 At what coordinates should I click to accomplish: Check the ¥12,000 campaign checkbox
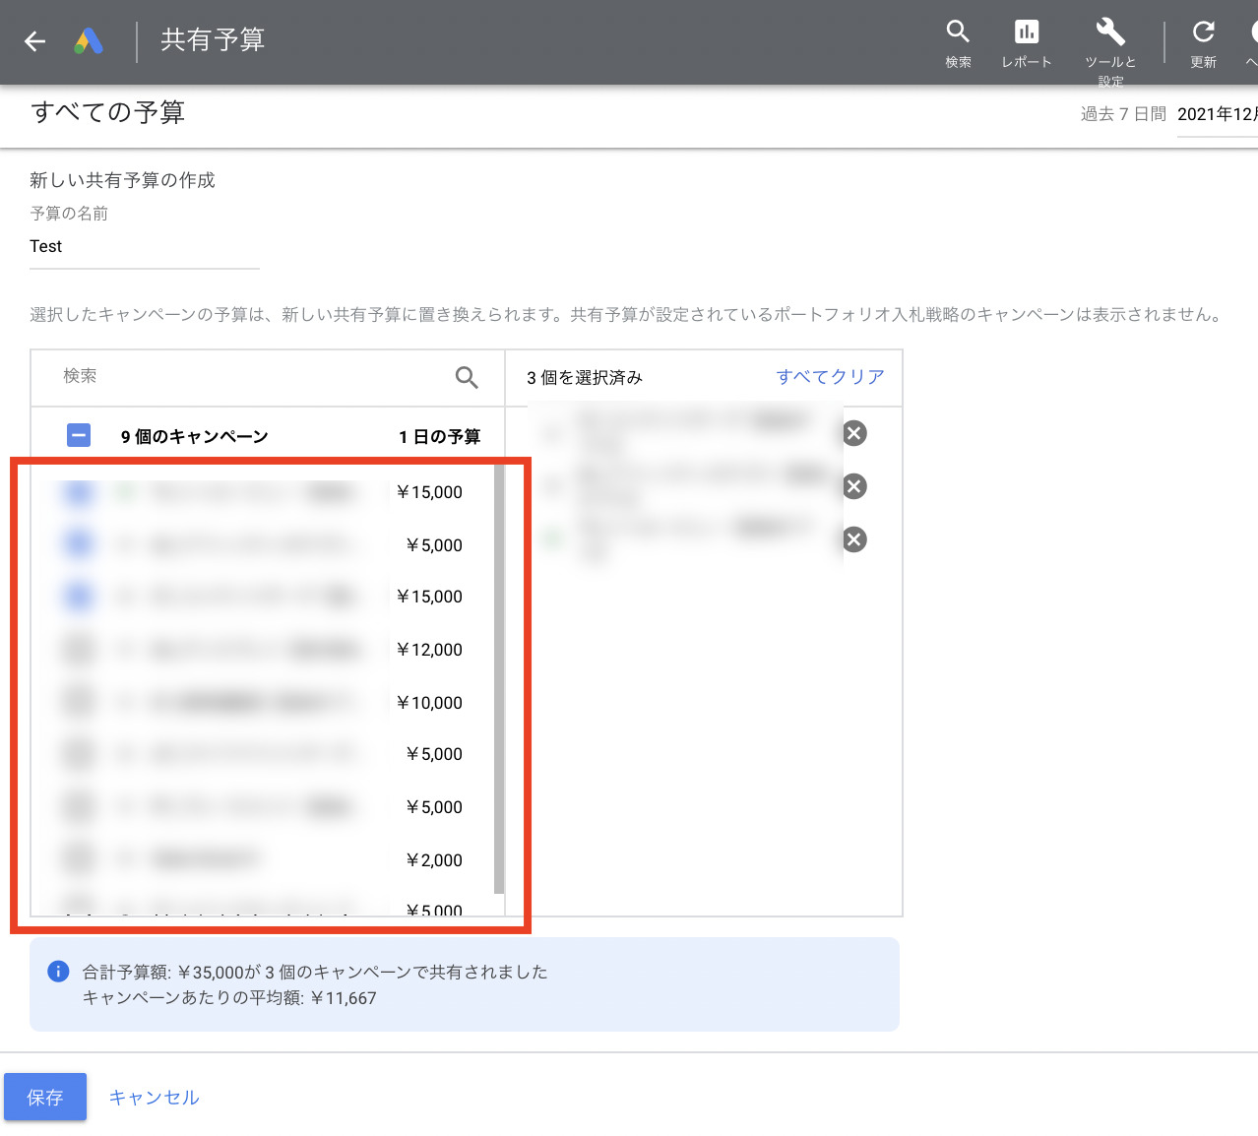(x=78, y=649)
